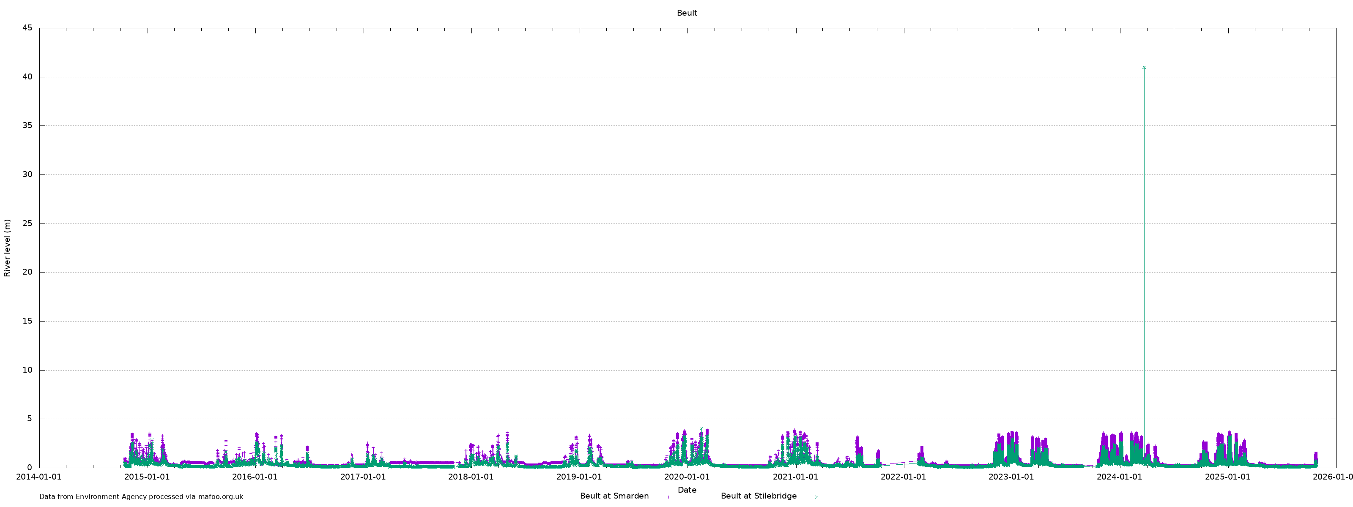The width and height of the screenshot is (1353, 507).
Task: Click the 2017-01-01 x-axis tick label
Action: (363, 477)
